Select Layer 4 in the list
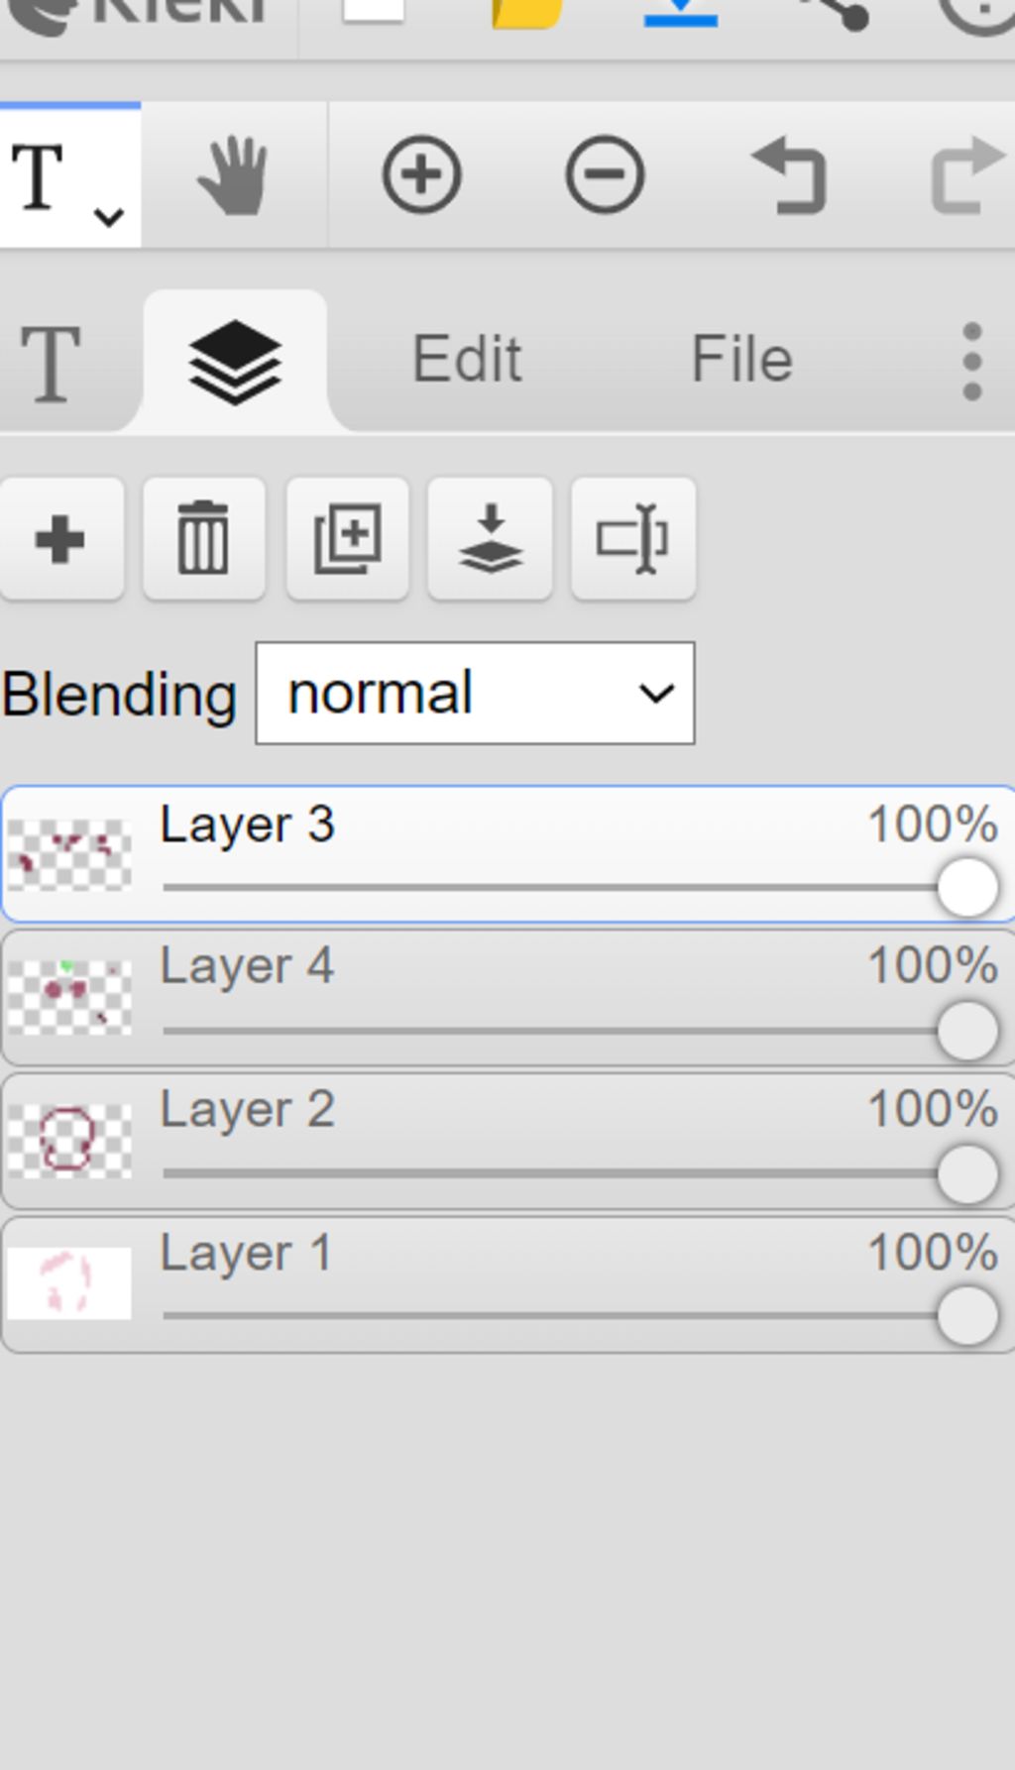The width and height of the screenshot is (1015, 1770). pos(507,998)
